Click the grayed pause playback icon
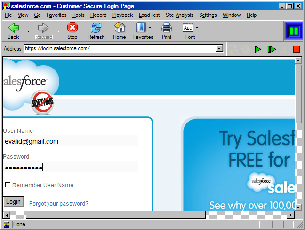This screenshot has width=305, height=230. click(284, 49)
